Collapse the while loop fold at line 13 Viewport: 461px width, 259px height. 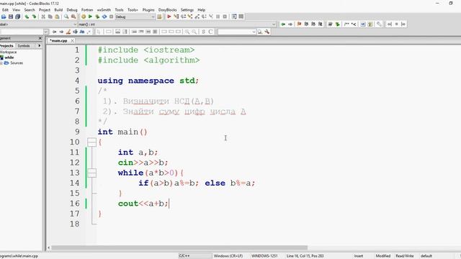(x=91, y=173)
